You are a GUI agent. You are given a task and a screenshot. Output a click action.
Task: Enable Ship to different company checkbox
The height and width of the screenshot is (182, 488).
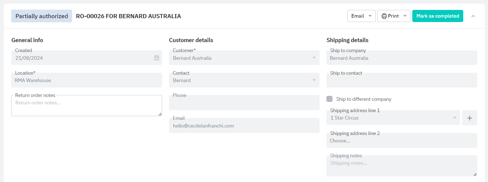[329, 99]
